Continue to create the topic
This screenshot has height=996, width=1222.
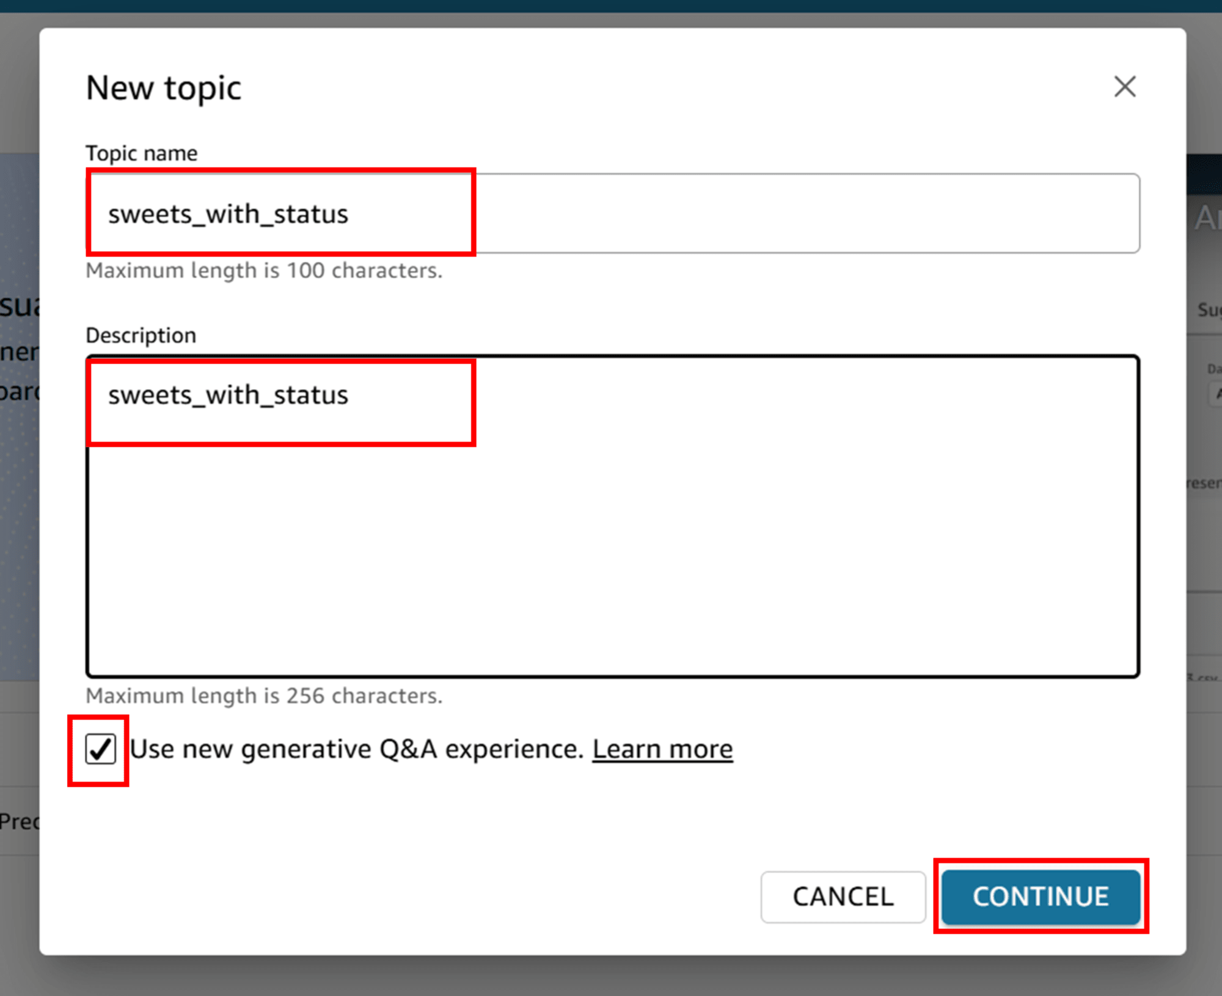tap(1041, 896)
